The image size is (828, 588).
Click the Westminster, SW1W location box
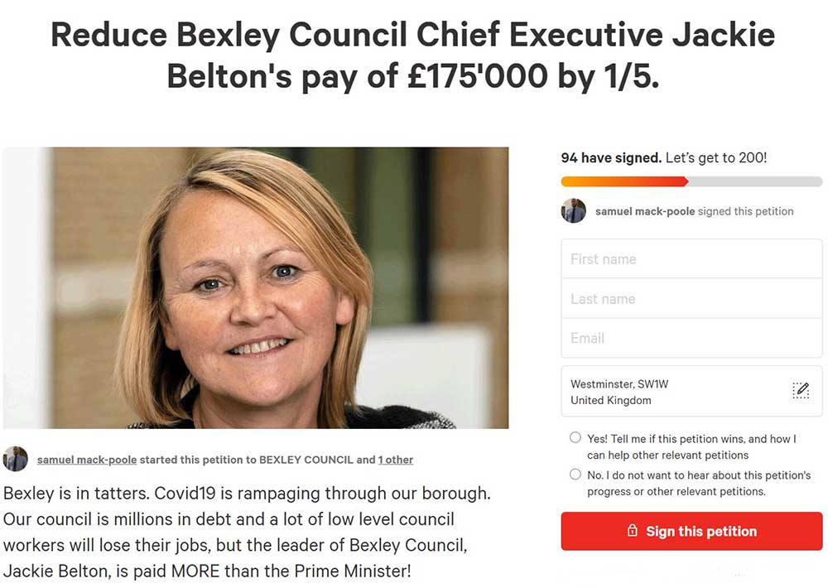coord(675,392)
